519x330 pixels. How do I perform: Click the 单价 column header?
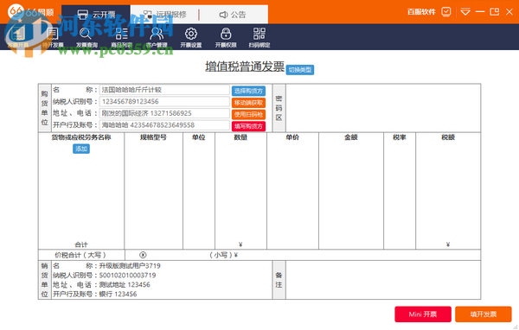292,137
